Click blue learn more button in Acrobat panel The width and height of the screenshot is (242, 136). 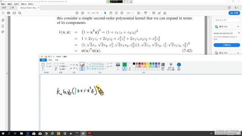227,45
